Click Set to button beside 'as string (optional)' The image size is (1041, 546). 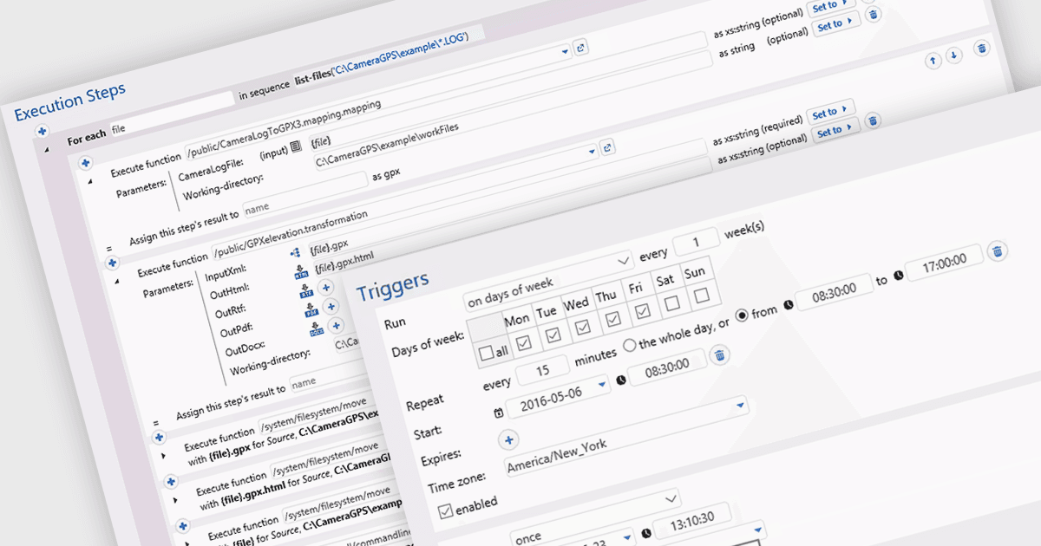pyautogui.click(x=835, y=23)
